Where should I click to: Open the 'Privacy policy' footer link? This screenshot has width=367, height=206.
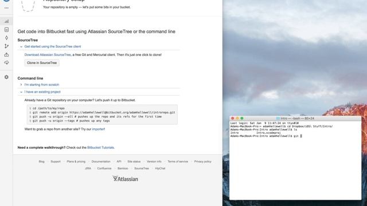click(202, 161)
